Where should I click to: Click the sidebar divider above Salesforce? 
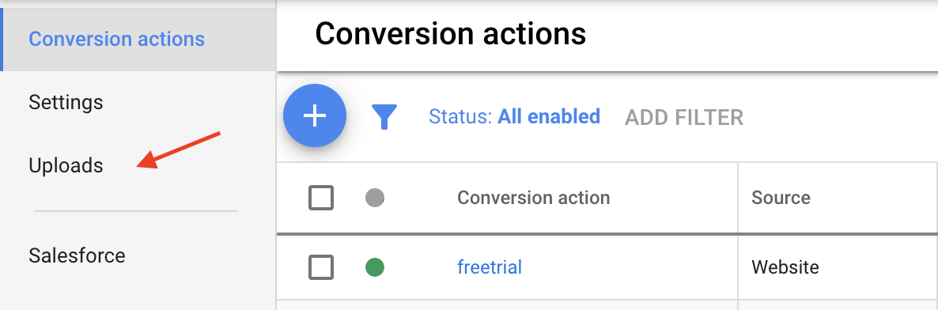(x=136, y=211)
